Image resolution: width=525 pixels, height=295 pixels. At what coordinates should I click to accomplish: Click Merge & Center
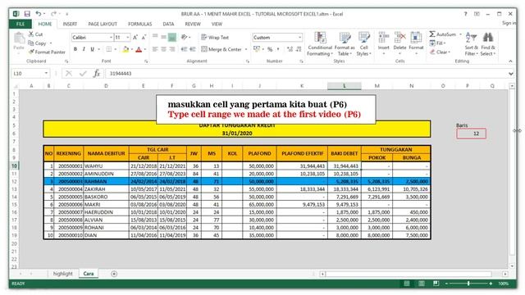[221, 49]
